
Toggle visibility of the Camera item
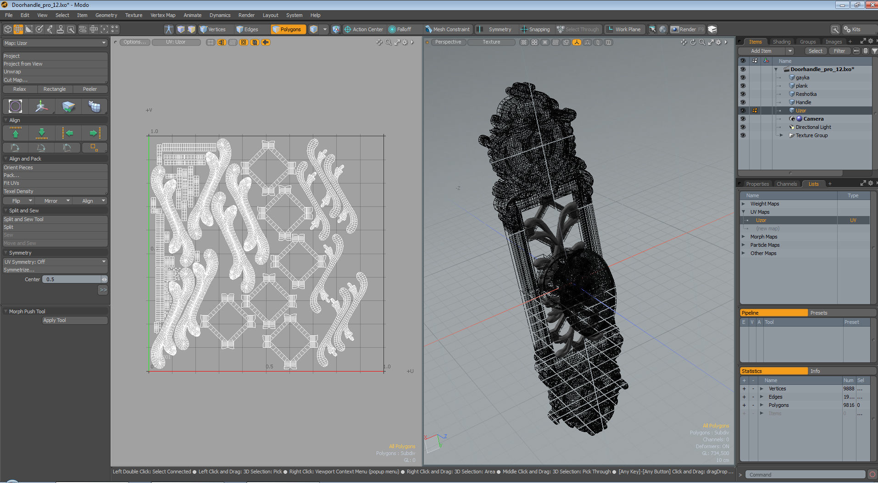(x=743, y=119)
